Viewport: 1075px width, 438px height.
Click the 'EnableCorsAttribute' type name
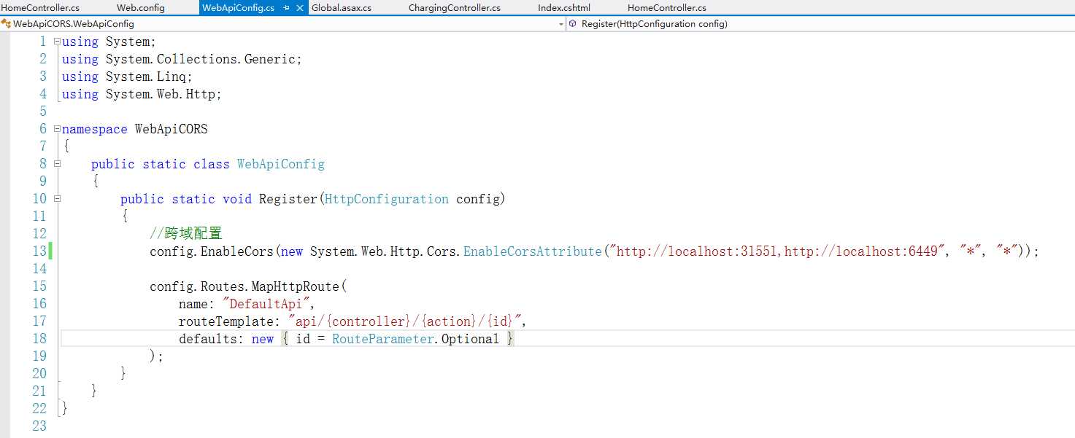tap(533, 251)
